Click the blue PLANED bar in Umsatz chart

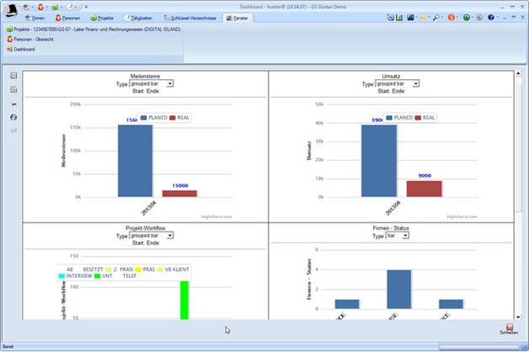point(379,160)
